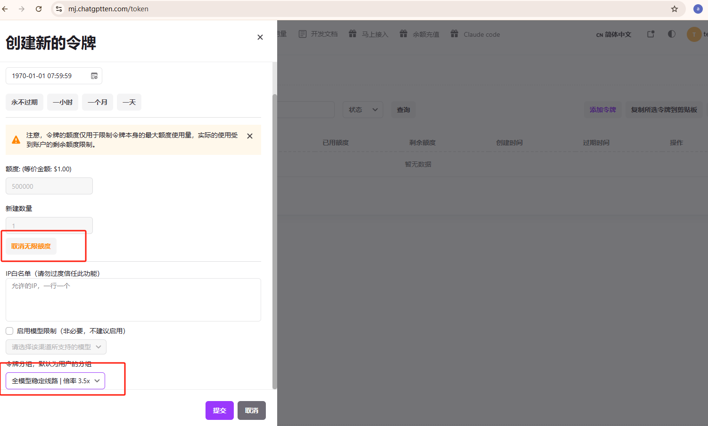The height and width of the screenshot is (426, 708).
Task: Go back in the browser
Action: (5, 9)
